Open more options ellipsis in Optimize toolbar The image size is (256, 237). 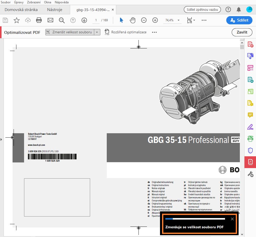point(154,32)
